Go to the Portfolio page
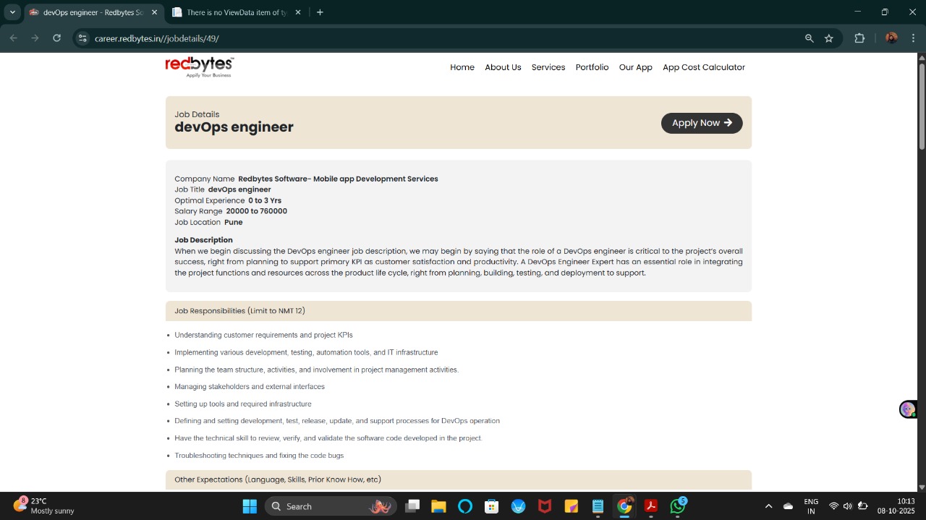The image size is (926, 520). [x=592, y=67]
